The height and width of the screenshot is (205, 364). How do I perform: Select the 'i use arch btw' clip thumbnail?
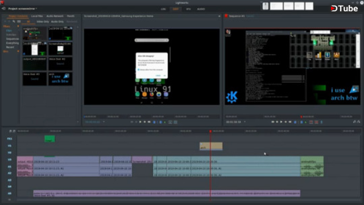(x=60, y=79)
